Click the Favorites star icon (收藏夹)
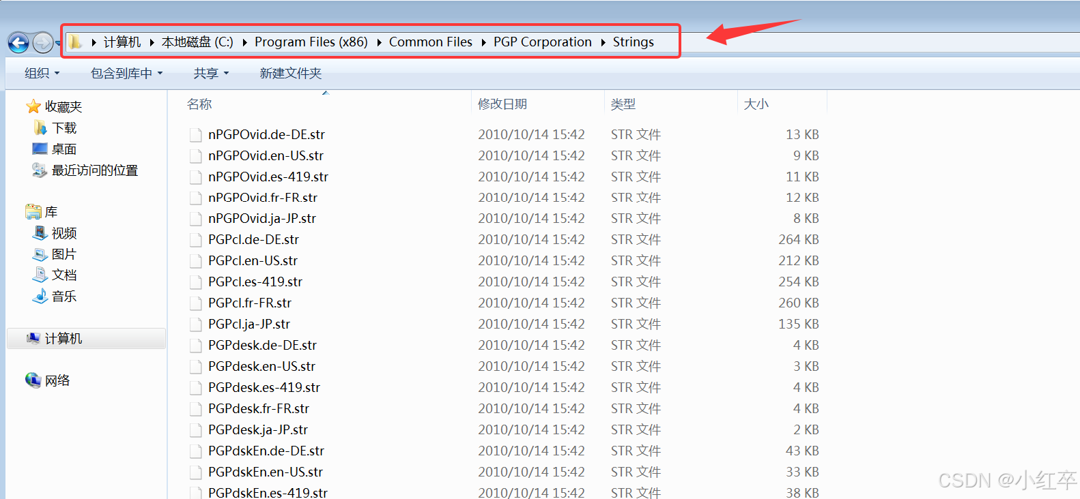The image size is (1080, 499). (x=33, y=106)
